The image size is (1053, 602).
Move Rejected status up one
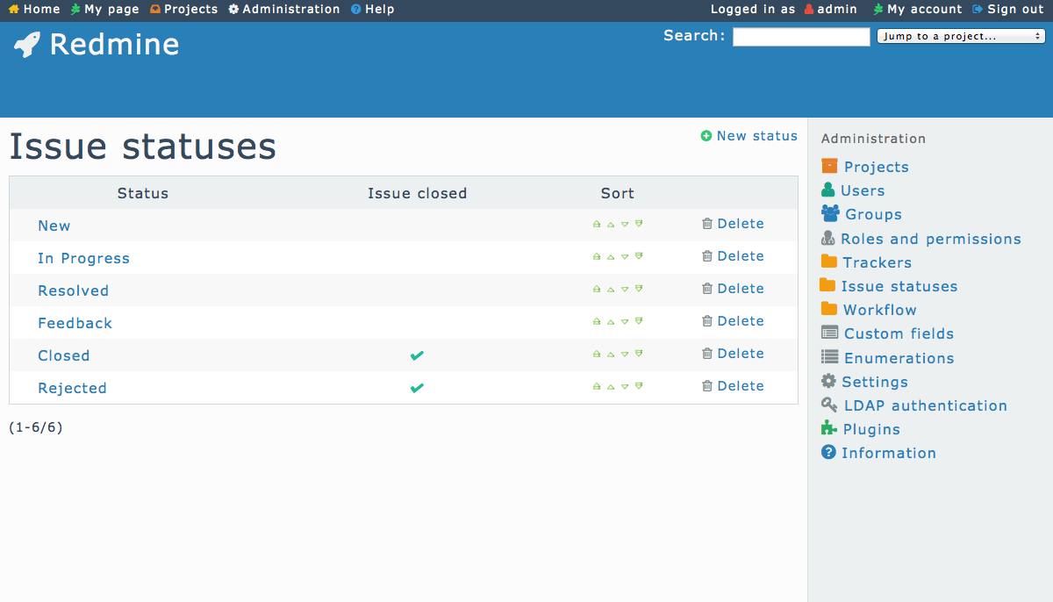click(x=611, y=386)
